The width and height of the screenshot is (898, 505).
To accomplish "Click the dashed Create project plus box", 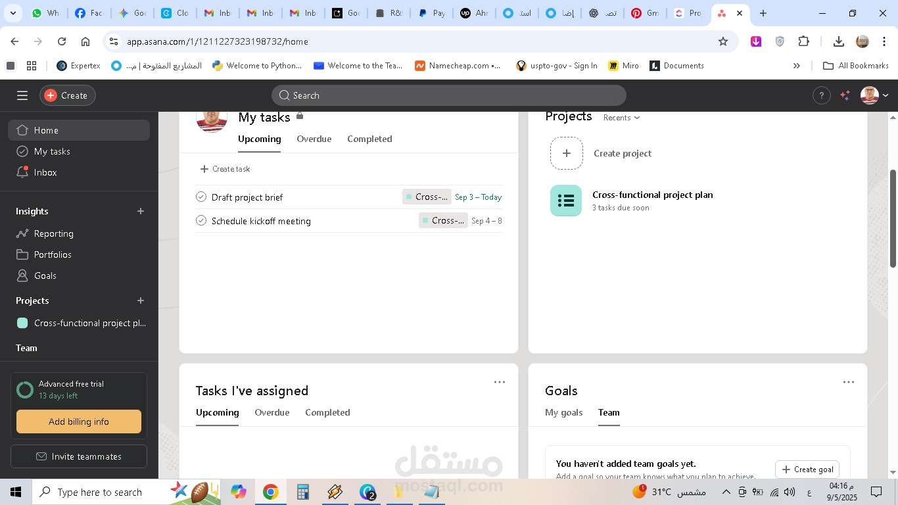I will click(x=567, y=153).
